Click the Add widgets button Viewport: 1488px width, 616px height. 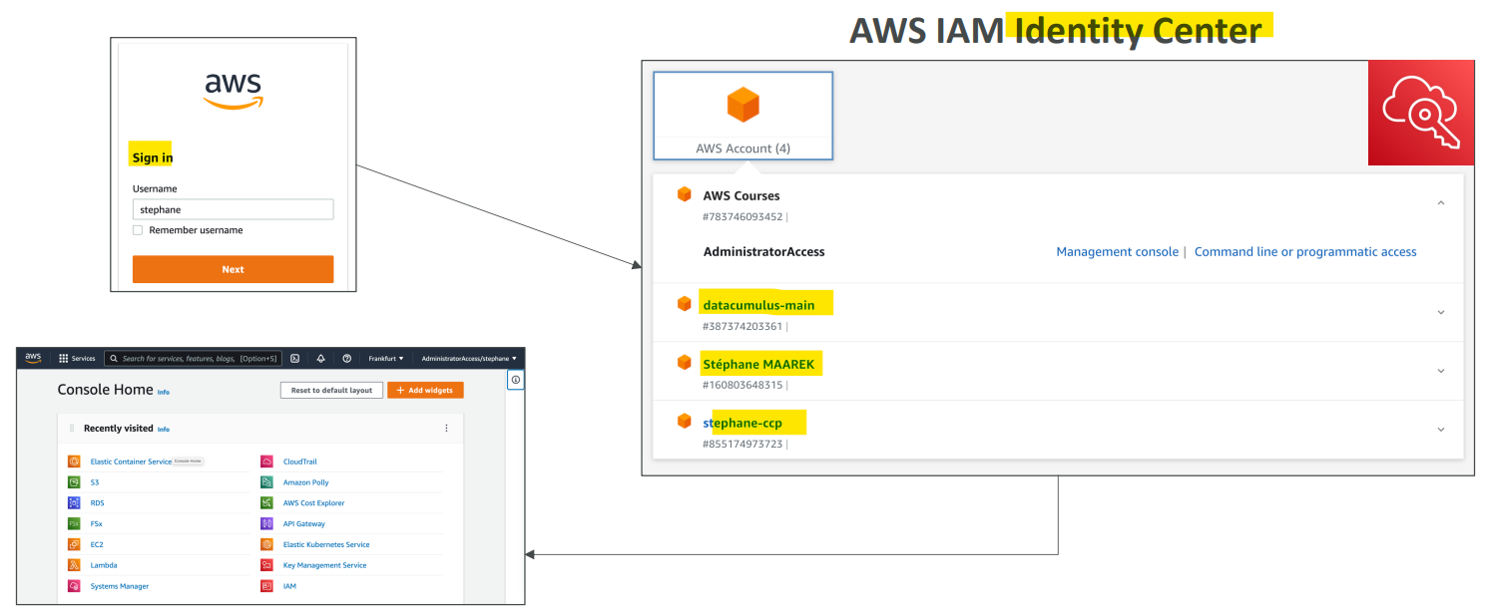click(425, 391)
